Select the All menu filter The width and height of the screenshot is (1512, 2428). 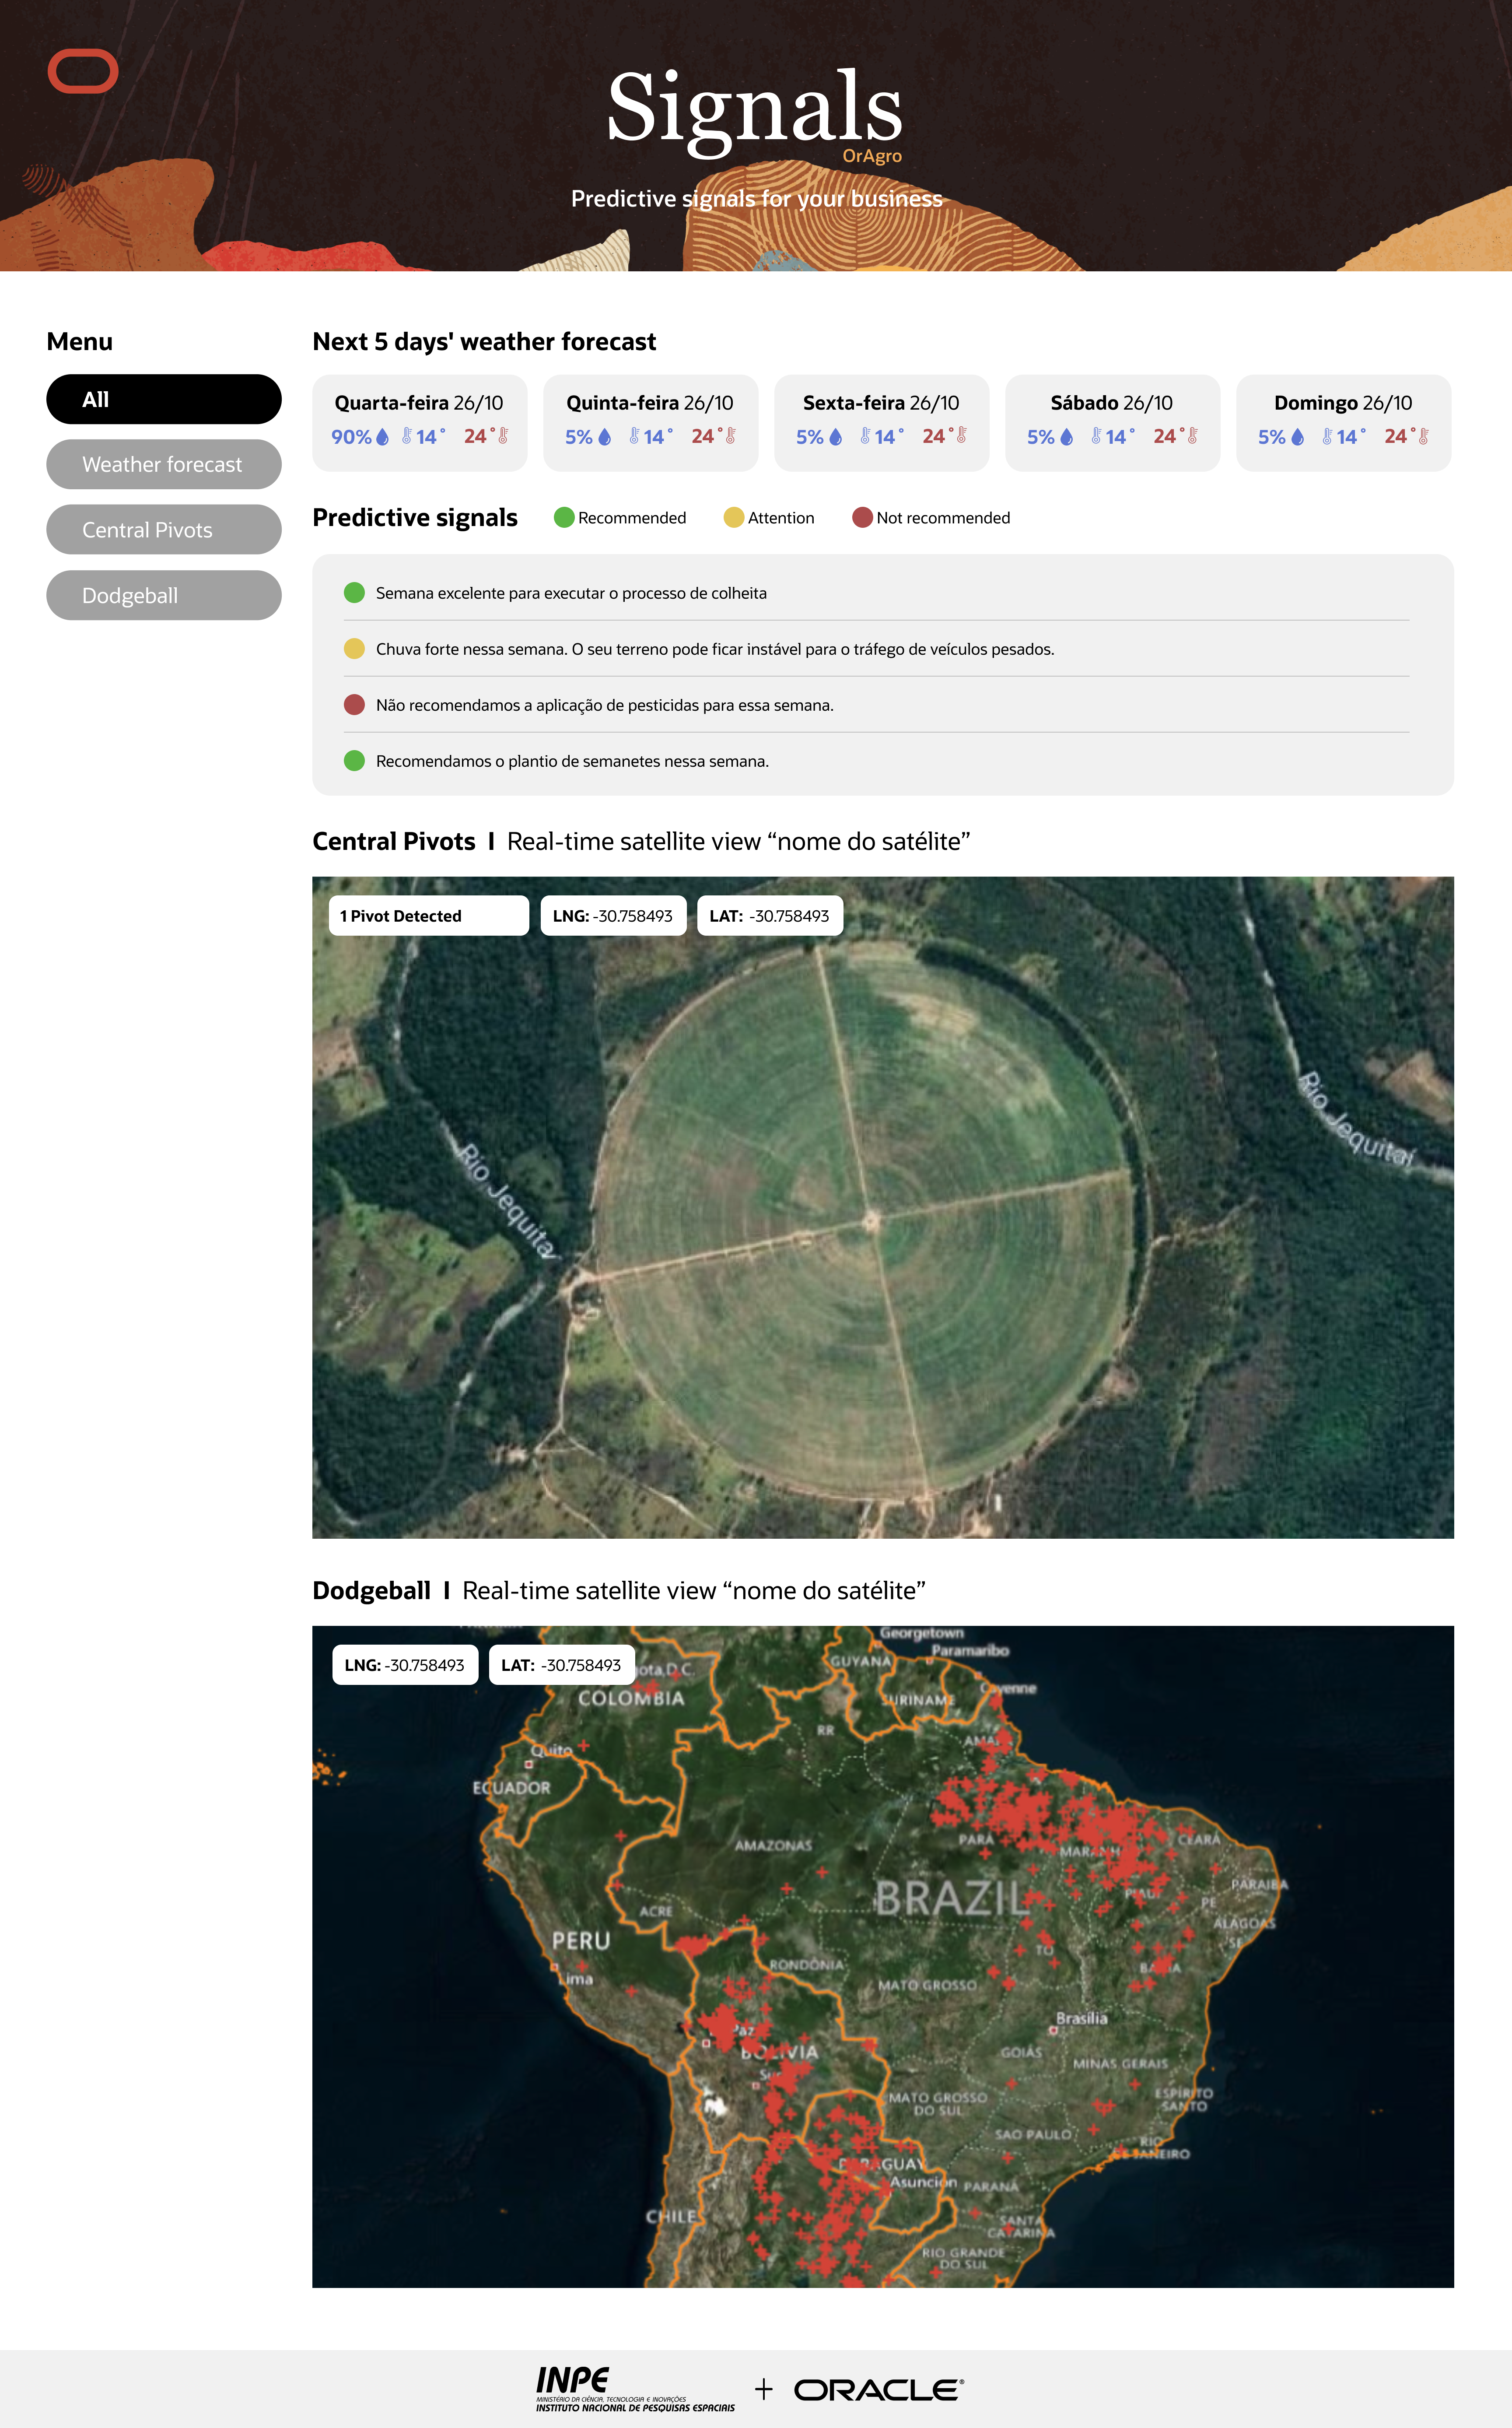click(x=164, y=399)
